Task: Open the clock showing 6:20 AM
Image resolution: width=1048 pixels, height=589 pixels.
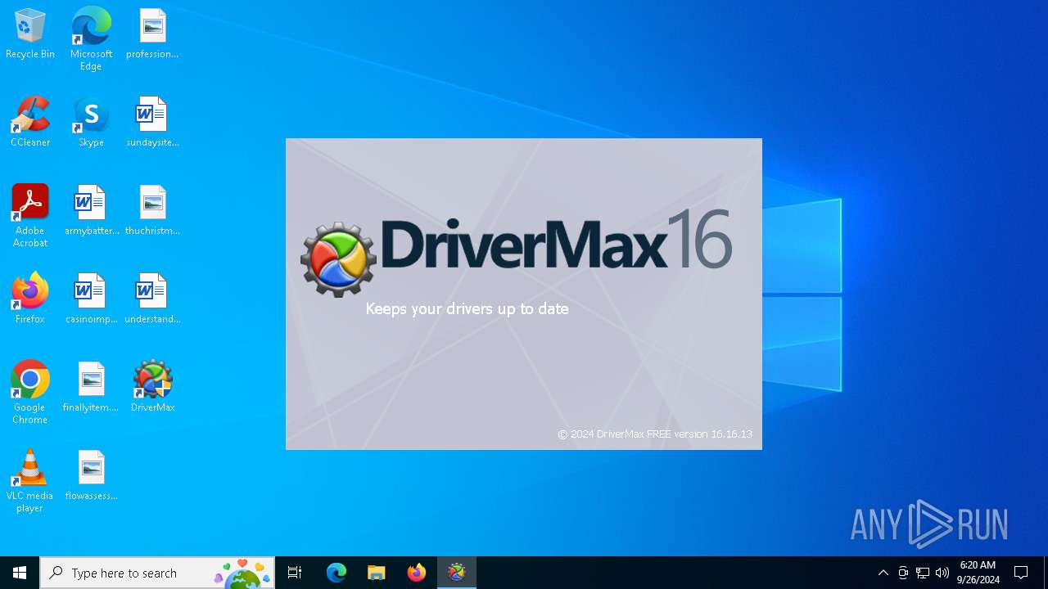Action: [x=978, y=573]
